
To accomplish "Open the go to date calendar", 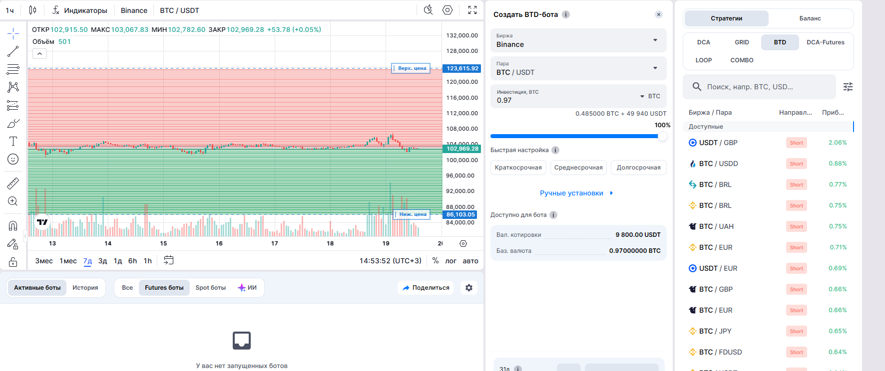I will tap(169, 260).
